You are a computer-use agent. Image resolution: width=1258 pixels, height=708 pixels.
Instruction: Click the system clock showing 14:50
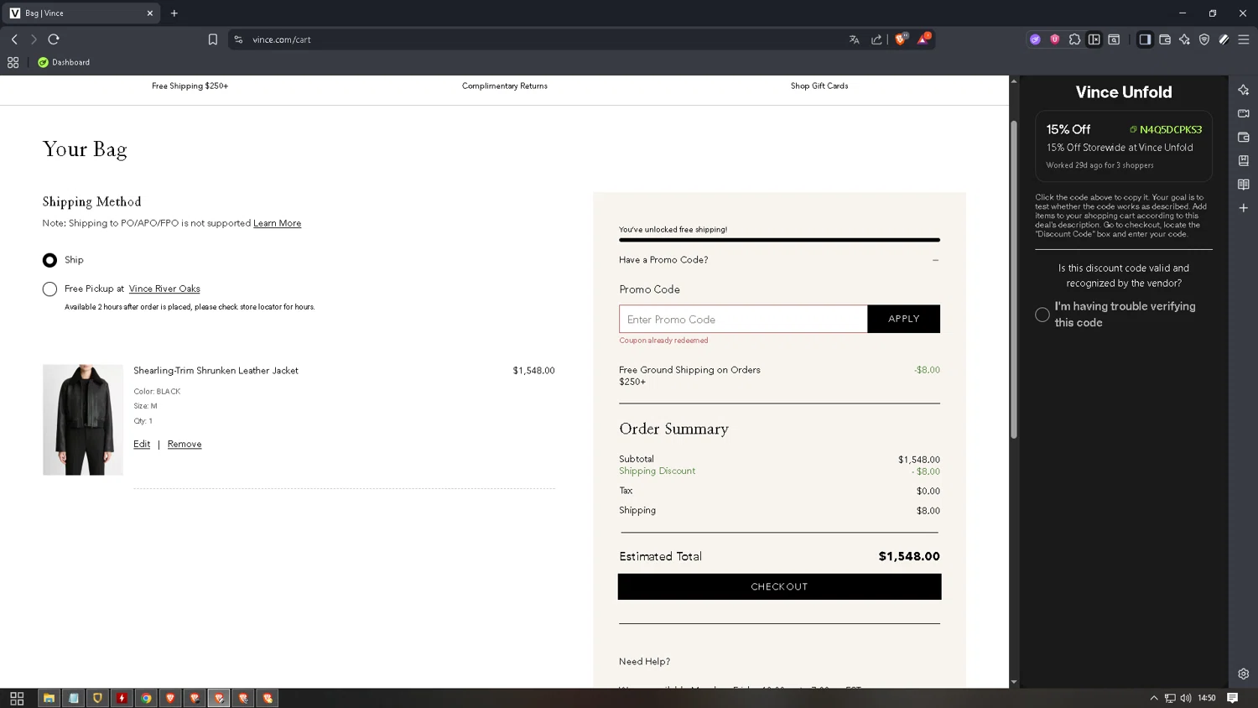coord(1207,698)
